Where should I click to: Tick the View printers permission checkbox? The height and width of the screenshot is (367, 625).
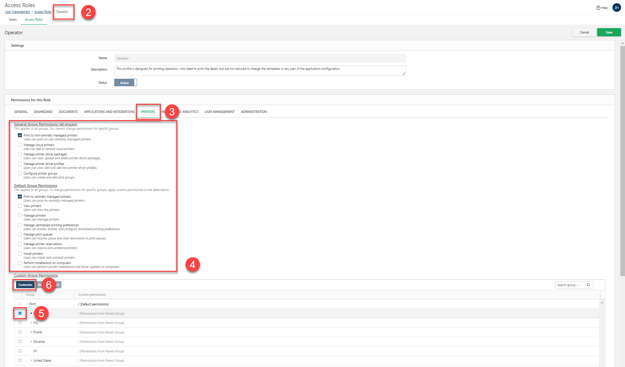point(20,206)
